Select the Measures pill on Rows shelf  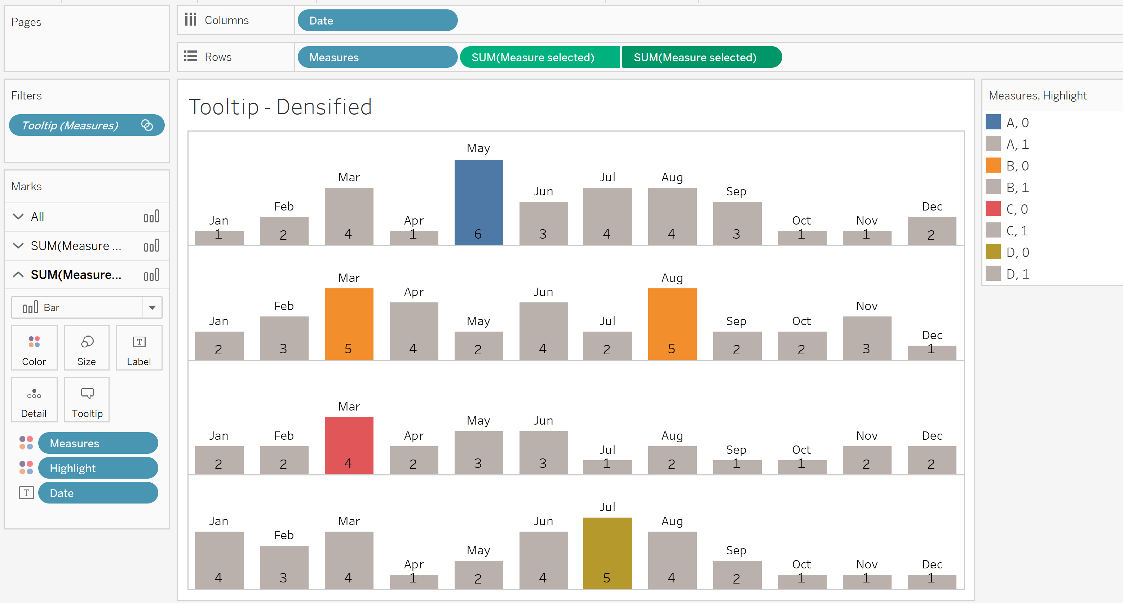tap(377, 57)
